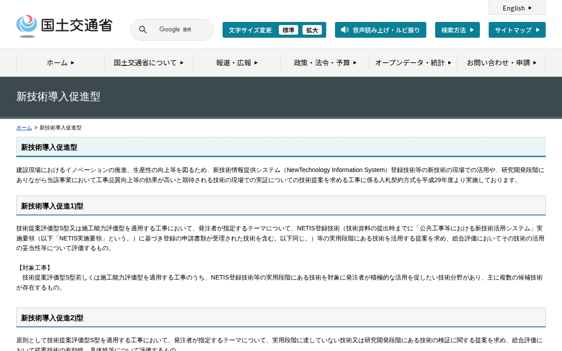The height and width of the screenshot is (351, 562).
Task: Switch the site language to English
Action: [513, 8]
